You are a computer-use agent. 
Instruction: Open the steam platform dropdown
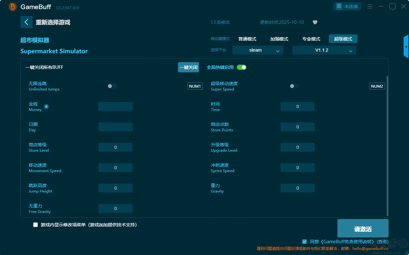pyautogui.click(x=258, y=50)
